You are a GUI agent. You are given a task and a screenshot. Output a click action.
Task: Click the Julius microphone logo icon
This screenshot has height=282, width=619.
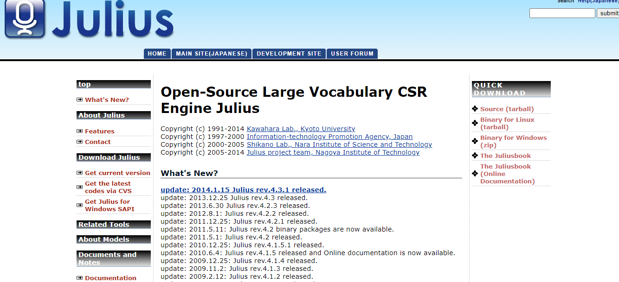tap(25, 18)
